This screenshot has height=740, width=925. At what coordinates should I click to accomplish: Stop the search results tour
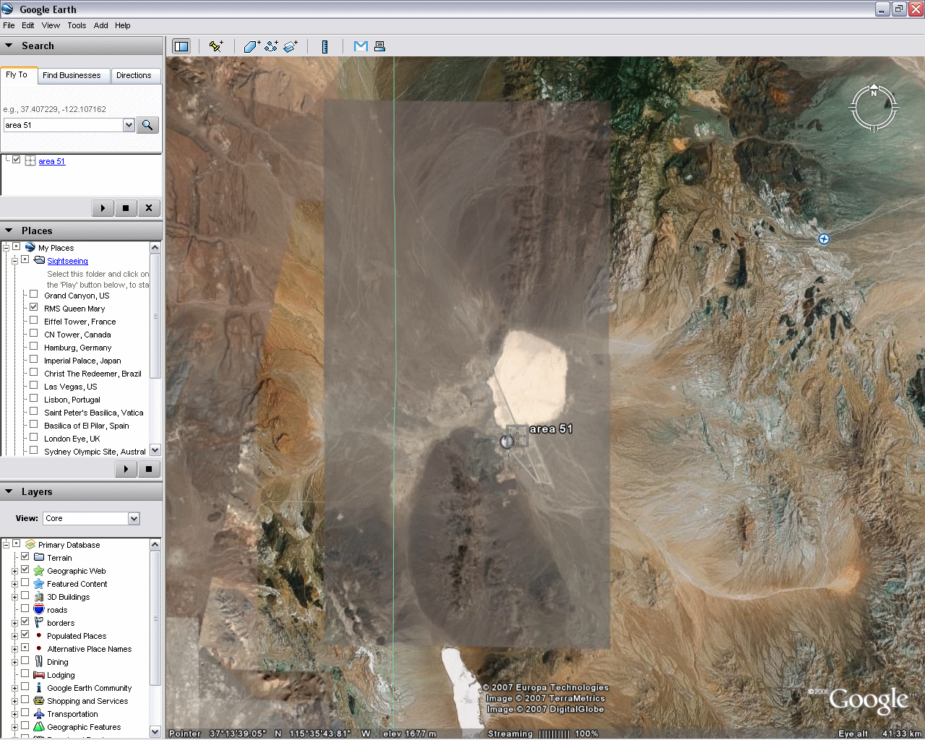click(126, 208)
